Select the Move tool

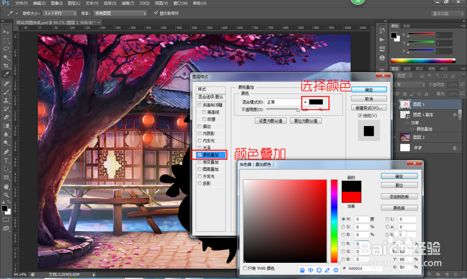[6, 32]
